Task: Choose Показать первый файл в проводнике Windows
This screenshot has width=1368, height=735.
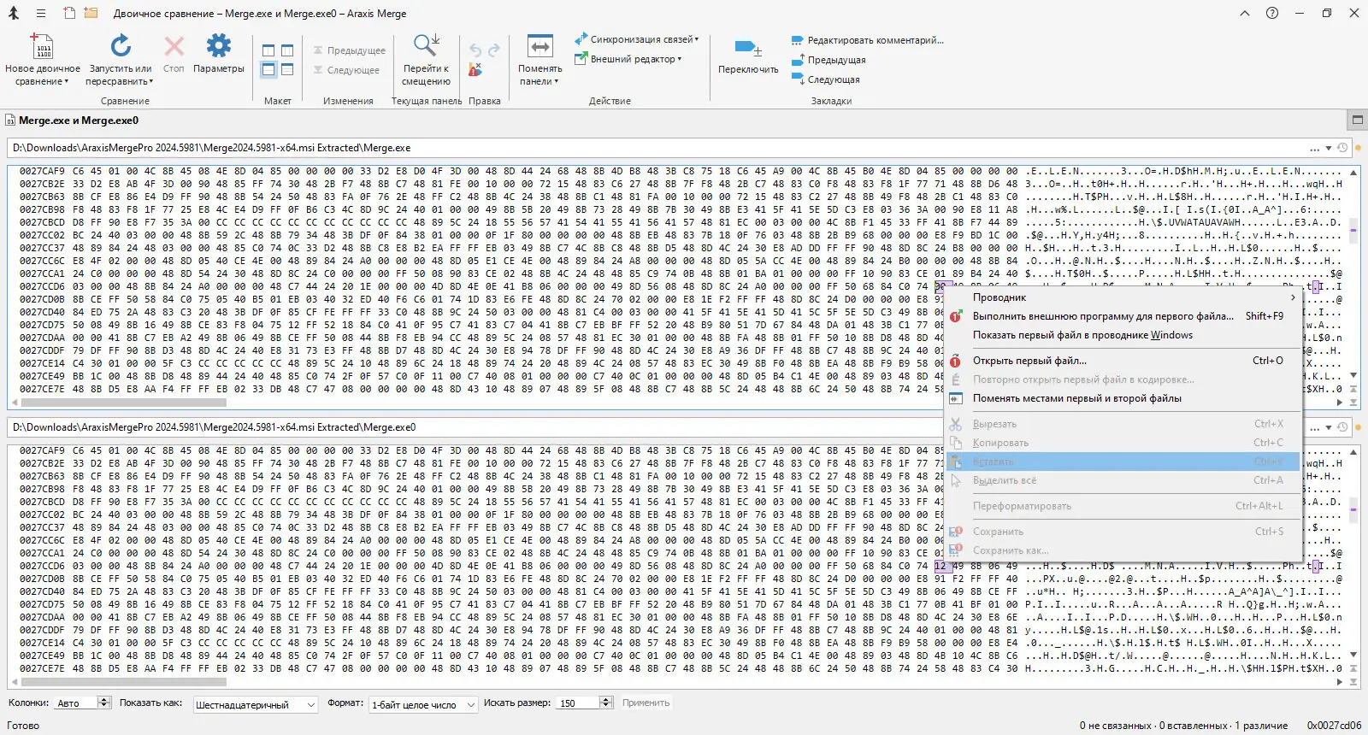Action: (1123, 335)
